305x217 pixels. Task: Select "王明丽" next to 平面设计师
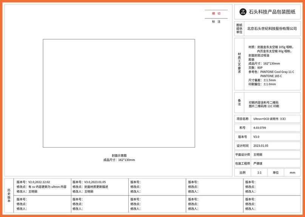pos(258,154)
